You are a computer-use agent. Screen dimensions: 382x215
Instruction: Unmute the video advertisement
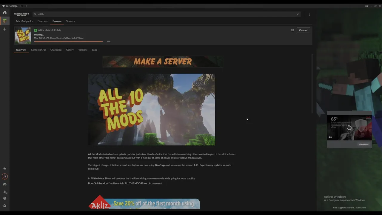coord(330,137)
